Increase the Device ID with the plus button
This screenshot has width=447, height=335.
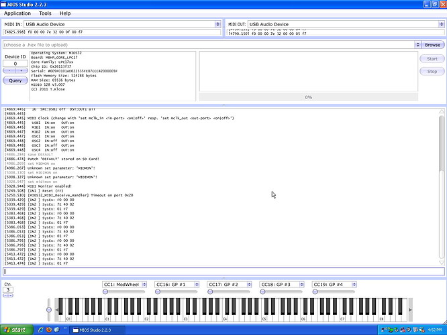(x=21, y=70)
